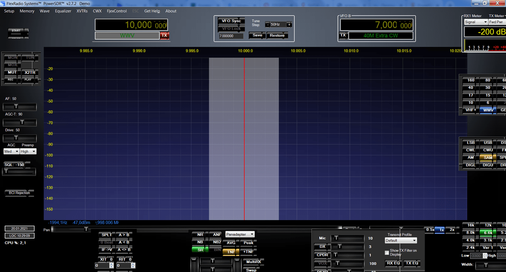Click the +TNF add notch button
Viewport: 506px width, 272px height.
pos(248,251)
